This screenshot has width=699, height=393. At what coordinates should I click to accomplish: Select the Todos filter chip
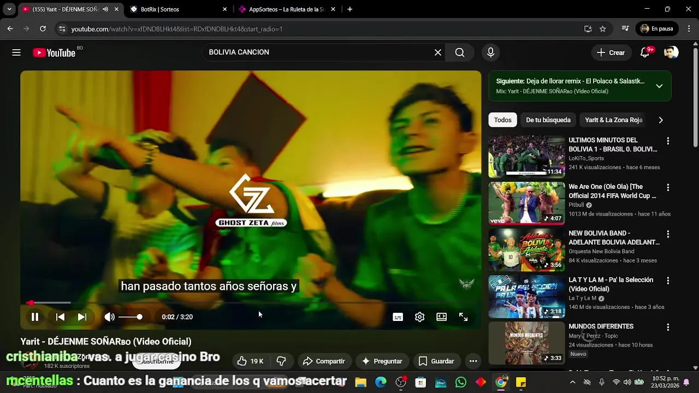click(502, 120)
